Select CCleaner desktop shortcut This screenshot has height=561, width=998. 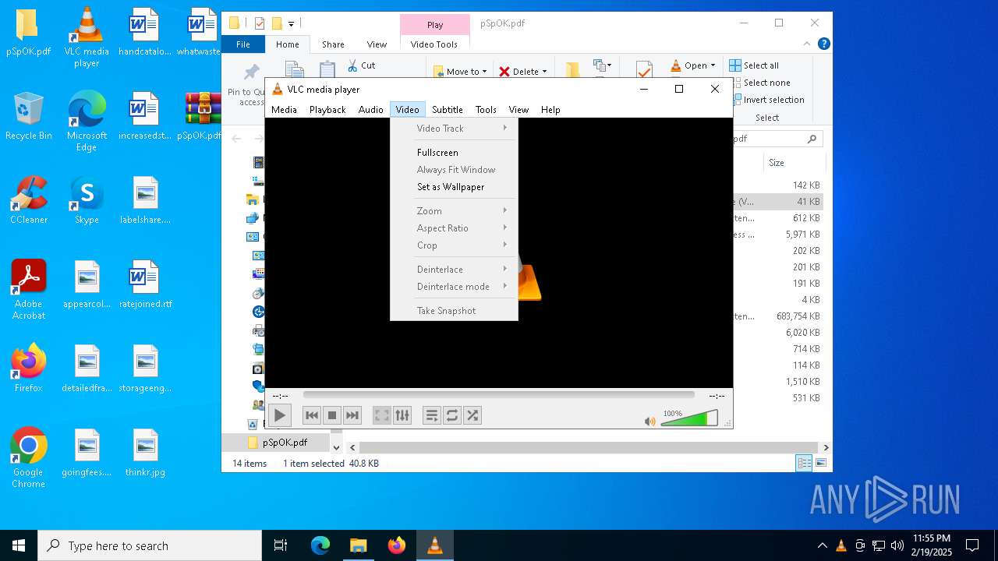pyautogui.click(x=29, y=200)
